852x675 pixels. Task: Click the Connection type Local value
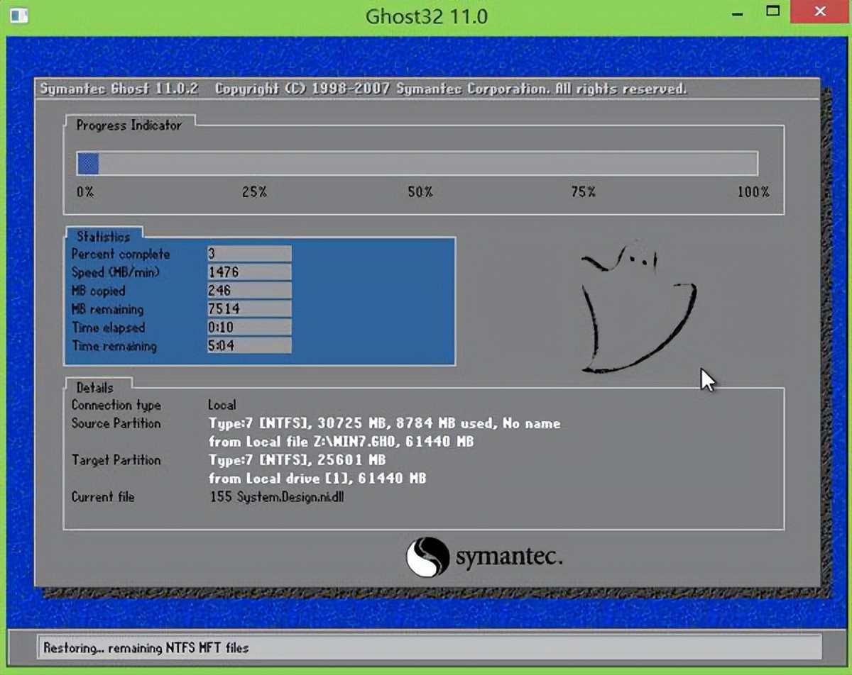tap(222, 405)
